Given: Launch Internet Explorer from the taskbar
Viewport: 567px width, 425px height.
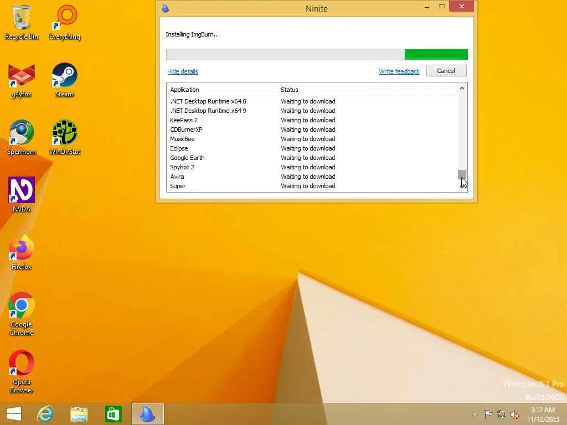Looking at the screenshot, I should pyautogui.click(x=45, y=414).
